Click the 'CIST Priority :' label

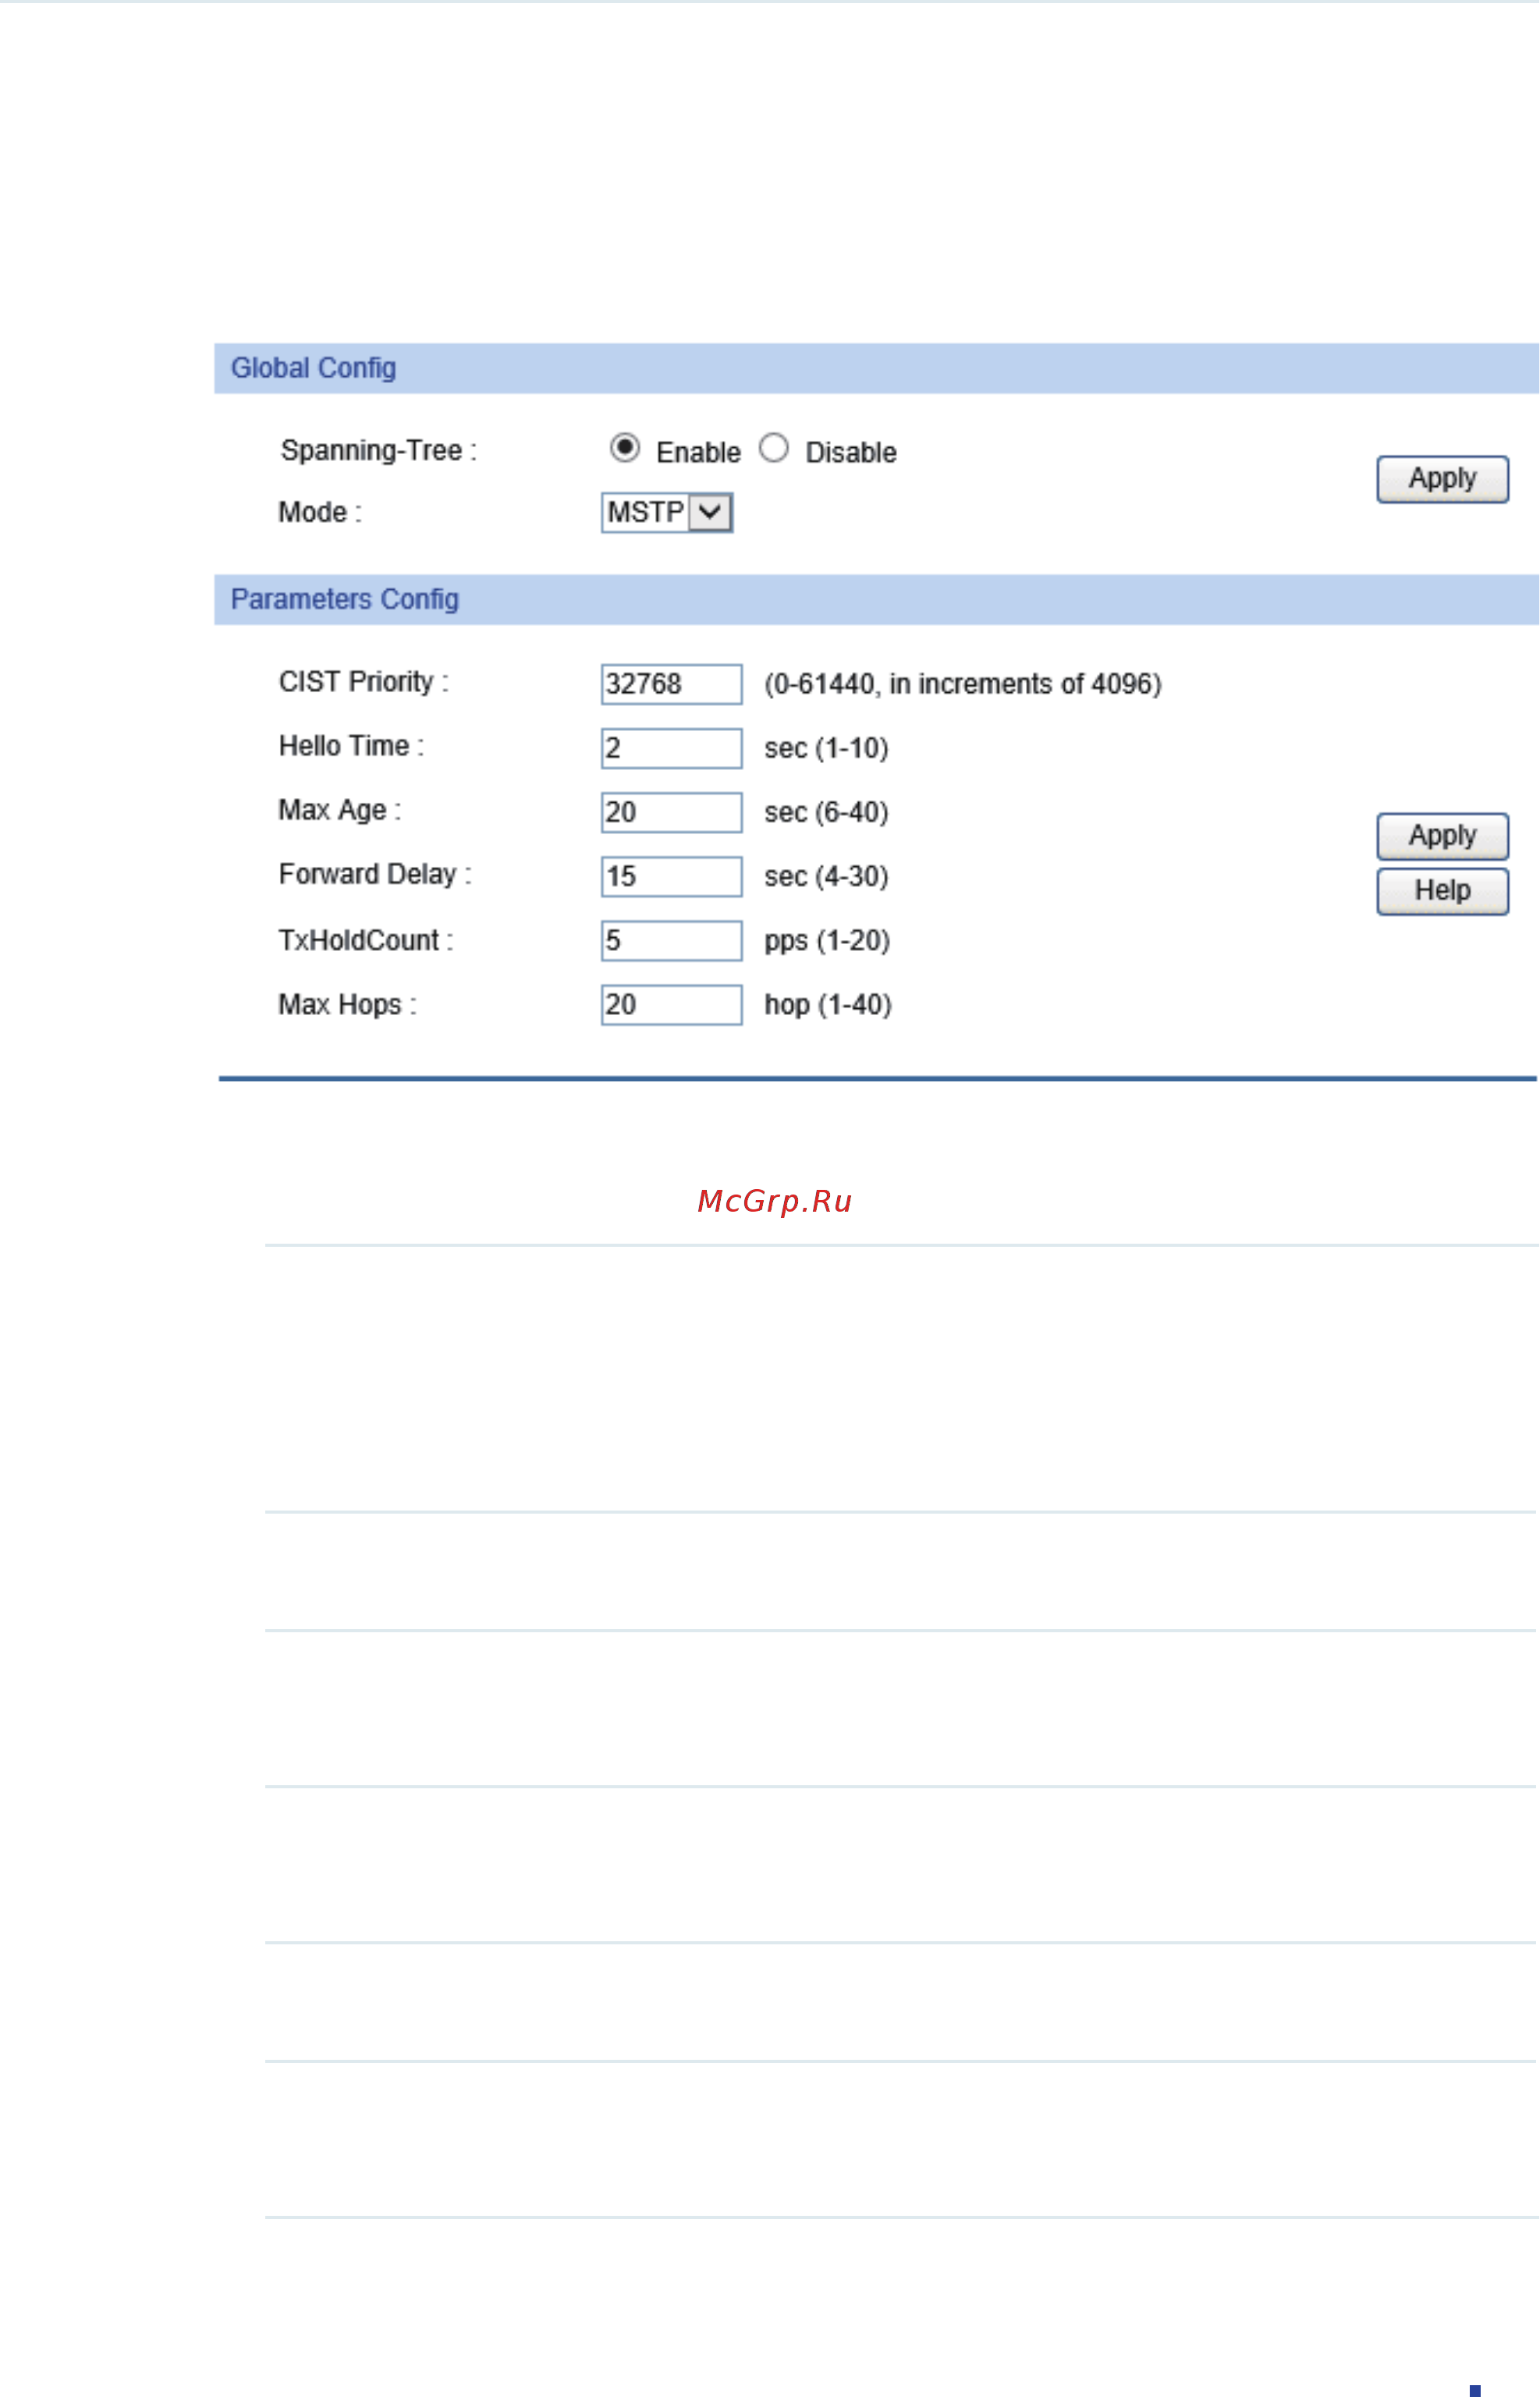click(364, 683)
